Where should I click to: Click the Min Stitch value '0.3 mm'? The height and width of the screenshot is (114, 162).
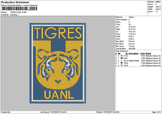(x=131, y=44)
